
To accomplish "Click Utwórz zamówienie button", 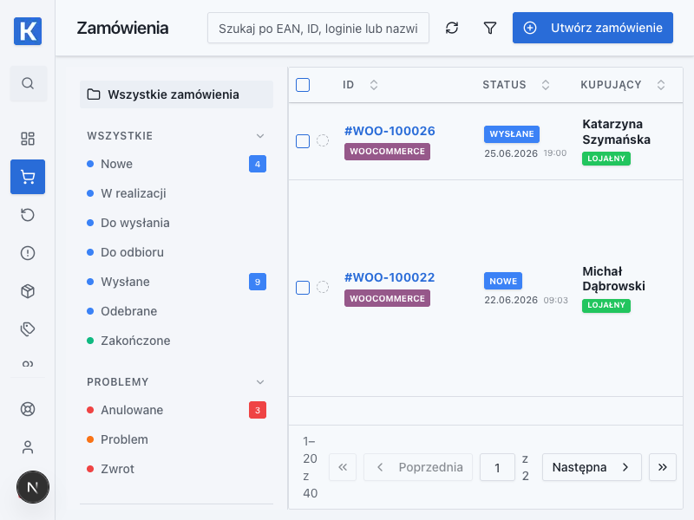I will tap(593, 28).
